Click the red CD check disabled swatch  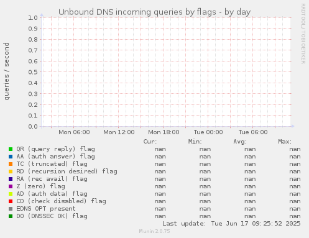pyautogui.click(x=11, y=201)
